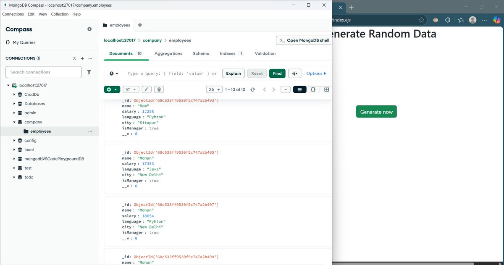
Task: Open Collection menu
Action: point(60,14)
